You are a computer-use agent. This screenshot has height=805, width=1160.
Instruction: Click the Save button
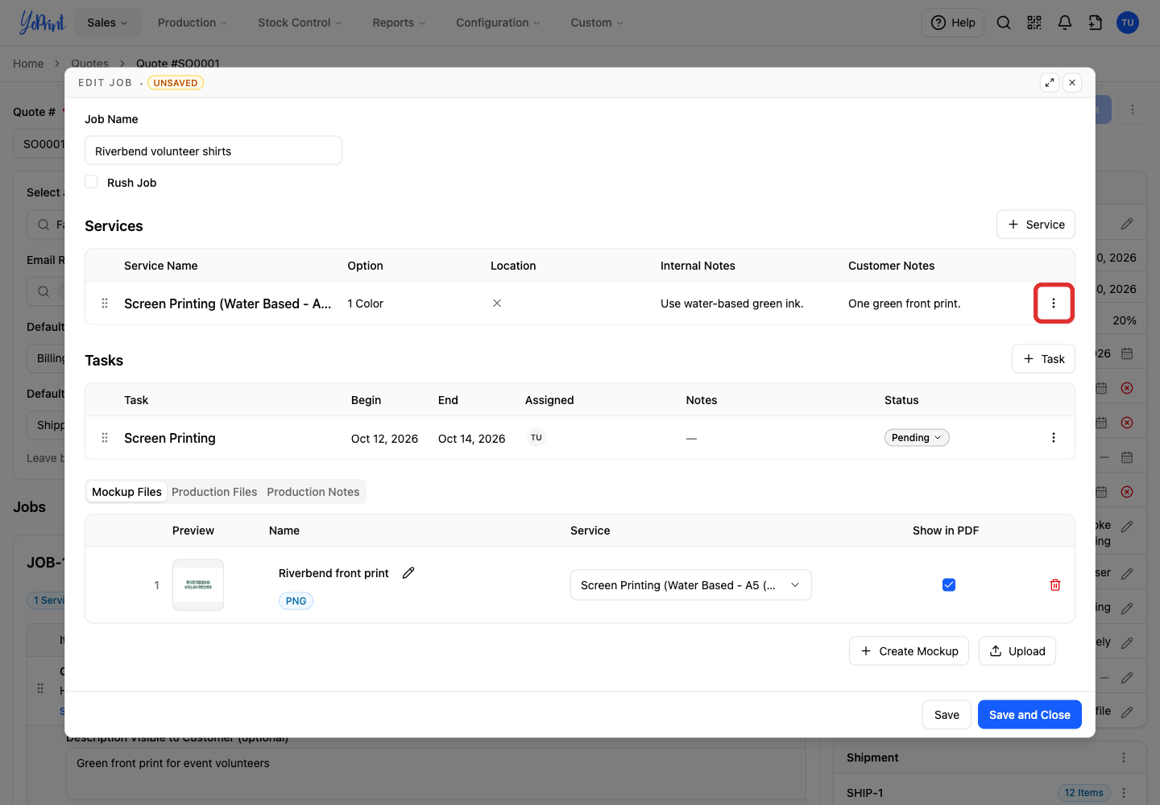[947, 715]
